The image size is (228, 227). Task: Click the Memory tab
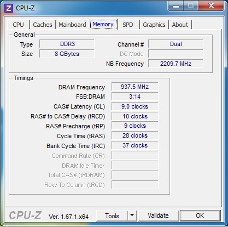click(103, 24)
